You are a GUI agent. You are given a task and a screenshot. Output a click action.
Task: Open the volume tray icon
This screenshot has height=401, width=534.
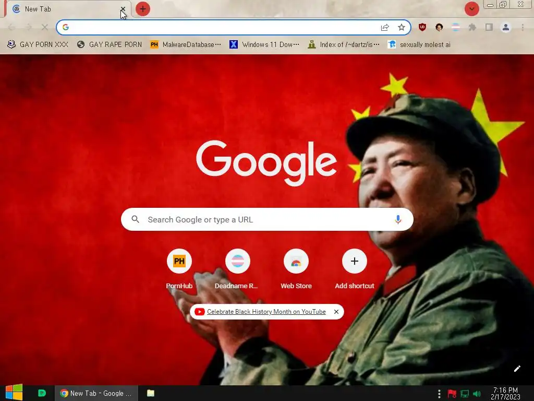pos(477,394)
